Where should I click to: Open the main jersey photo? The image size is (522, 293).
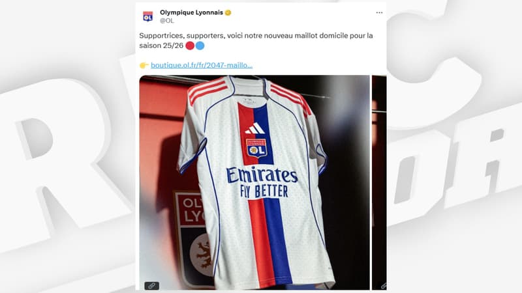(x=254, y=182)
